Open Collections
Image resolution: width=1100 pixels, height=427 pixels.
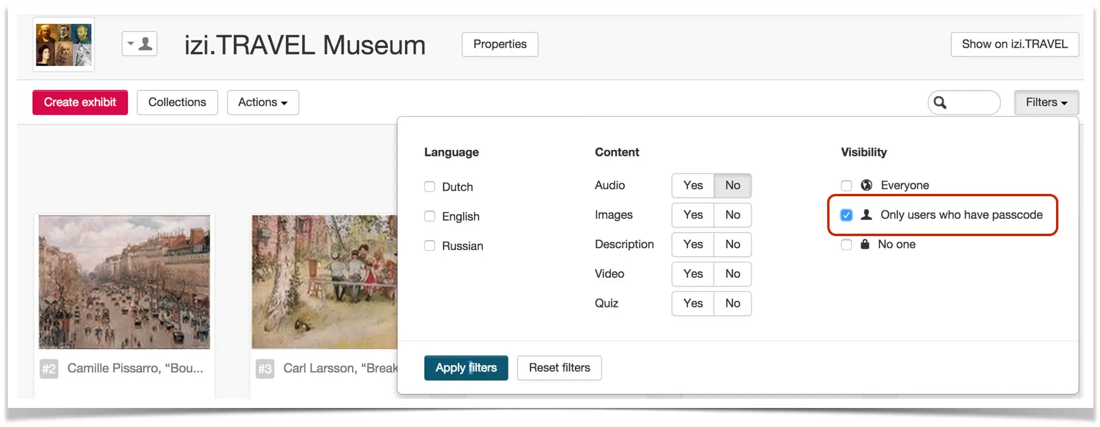point(177,102)
